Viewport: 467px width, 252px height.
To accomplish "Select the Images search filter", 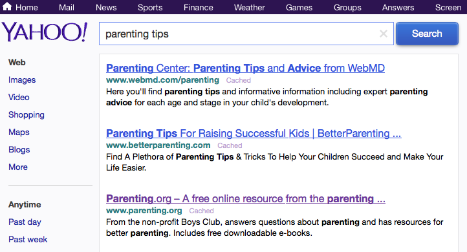I will click(x=22, y=80).
